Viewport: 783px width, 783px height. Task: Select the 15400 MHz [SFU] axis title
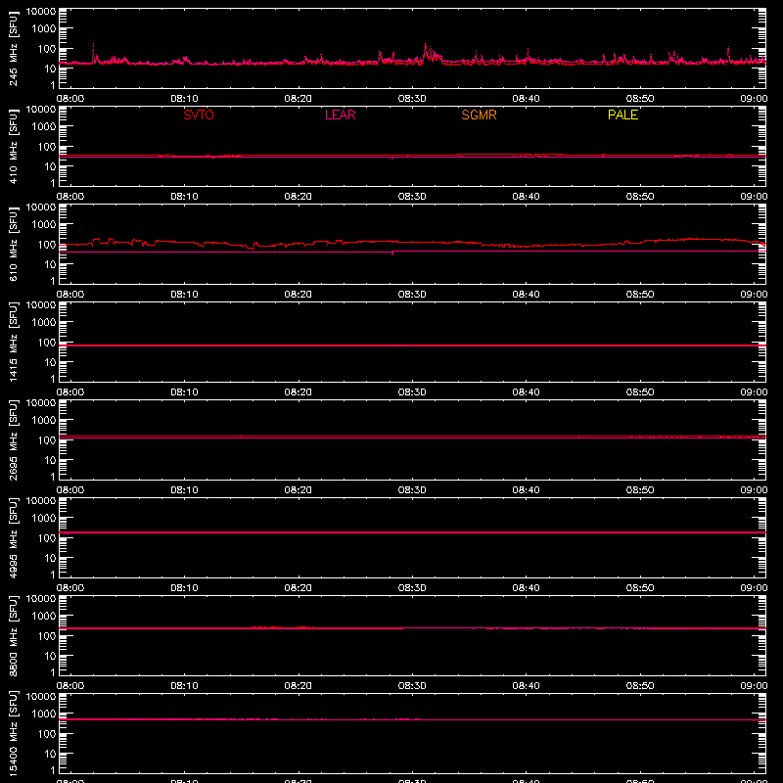(x=14, y=734)
